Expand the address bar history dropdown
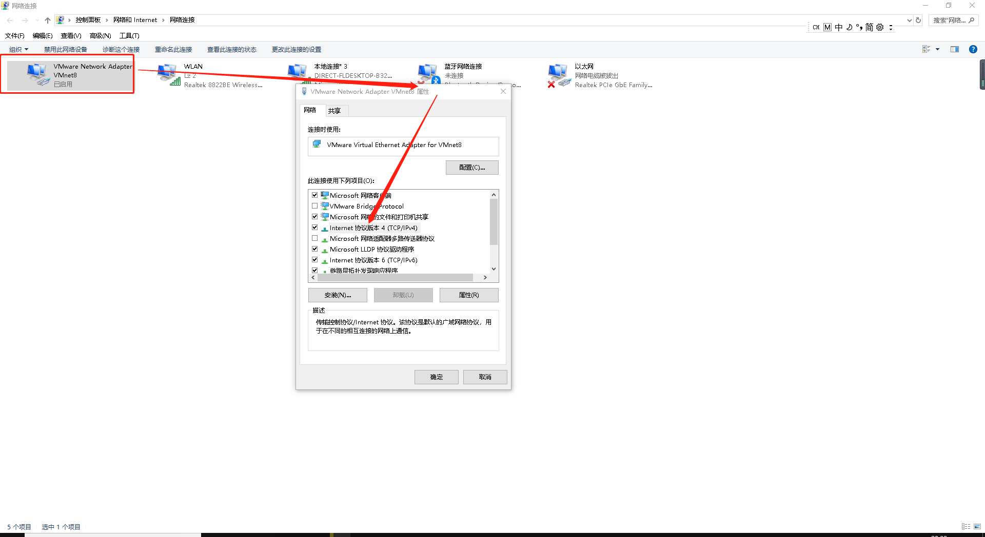 pos(909,20)
